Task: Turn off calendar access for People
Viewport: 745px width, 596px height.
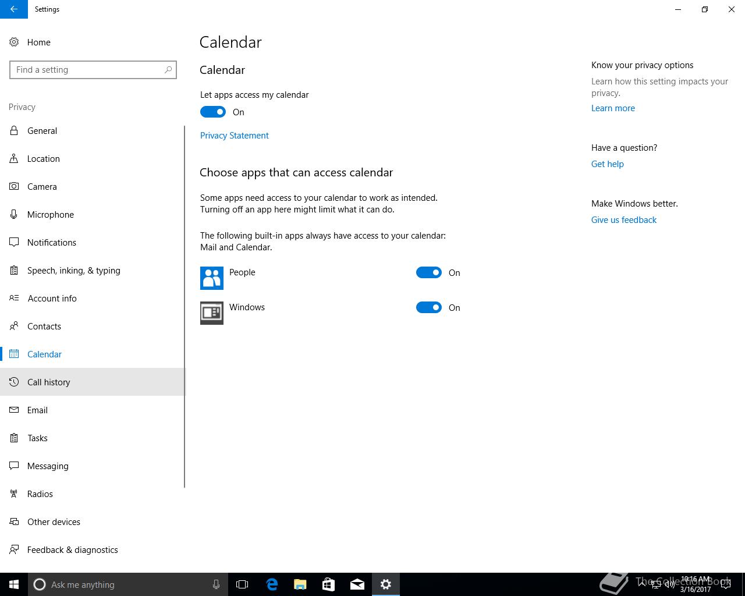Action: pos(429,272)
